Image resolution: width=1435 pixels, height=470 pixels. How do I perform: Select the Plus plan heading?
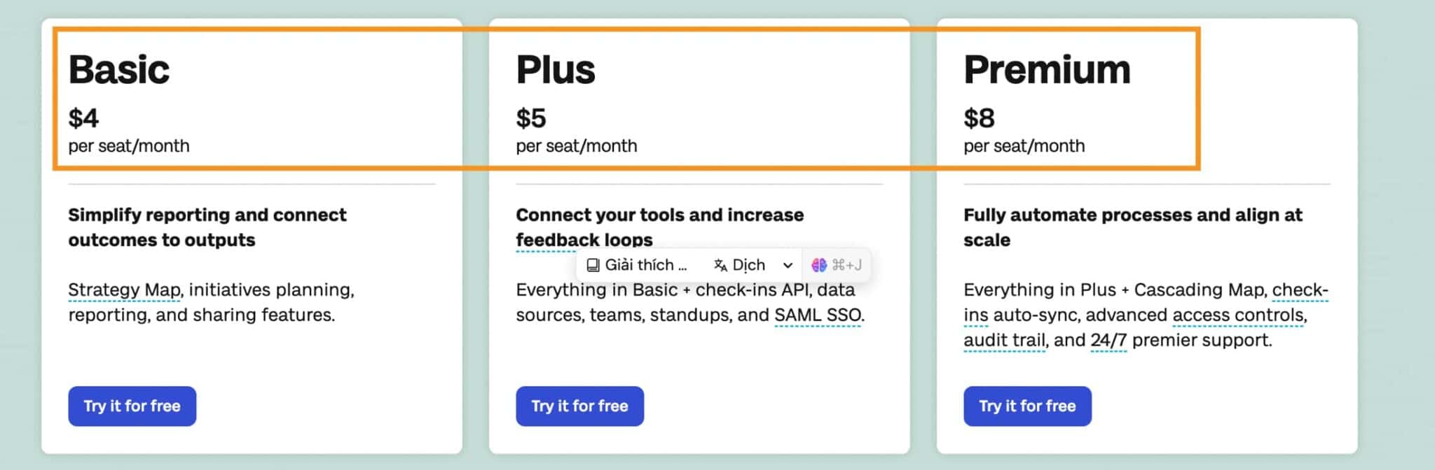pos(556,68)
